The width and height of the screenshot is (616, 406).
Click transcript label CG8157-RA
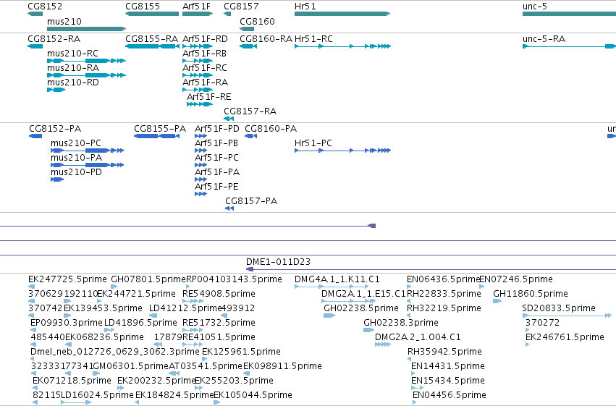point(250,111)
